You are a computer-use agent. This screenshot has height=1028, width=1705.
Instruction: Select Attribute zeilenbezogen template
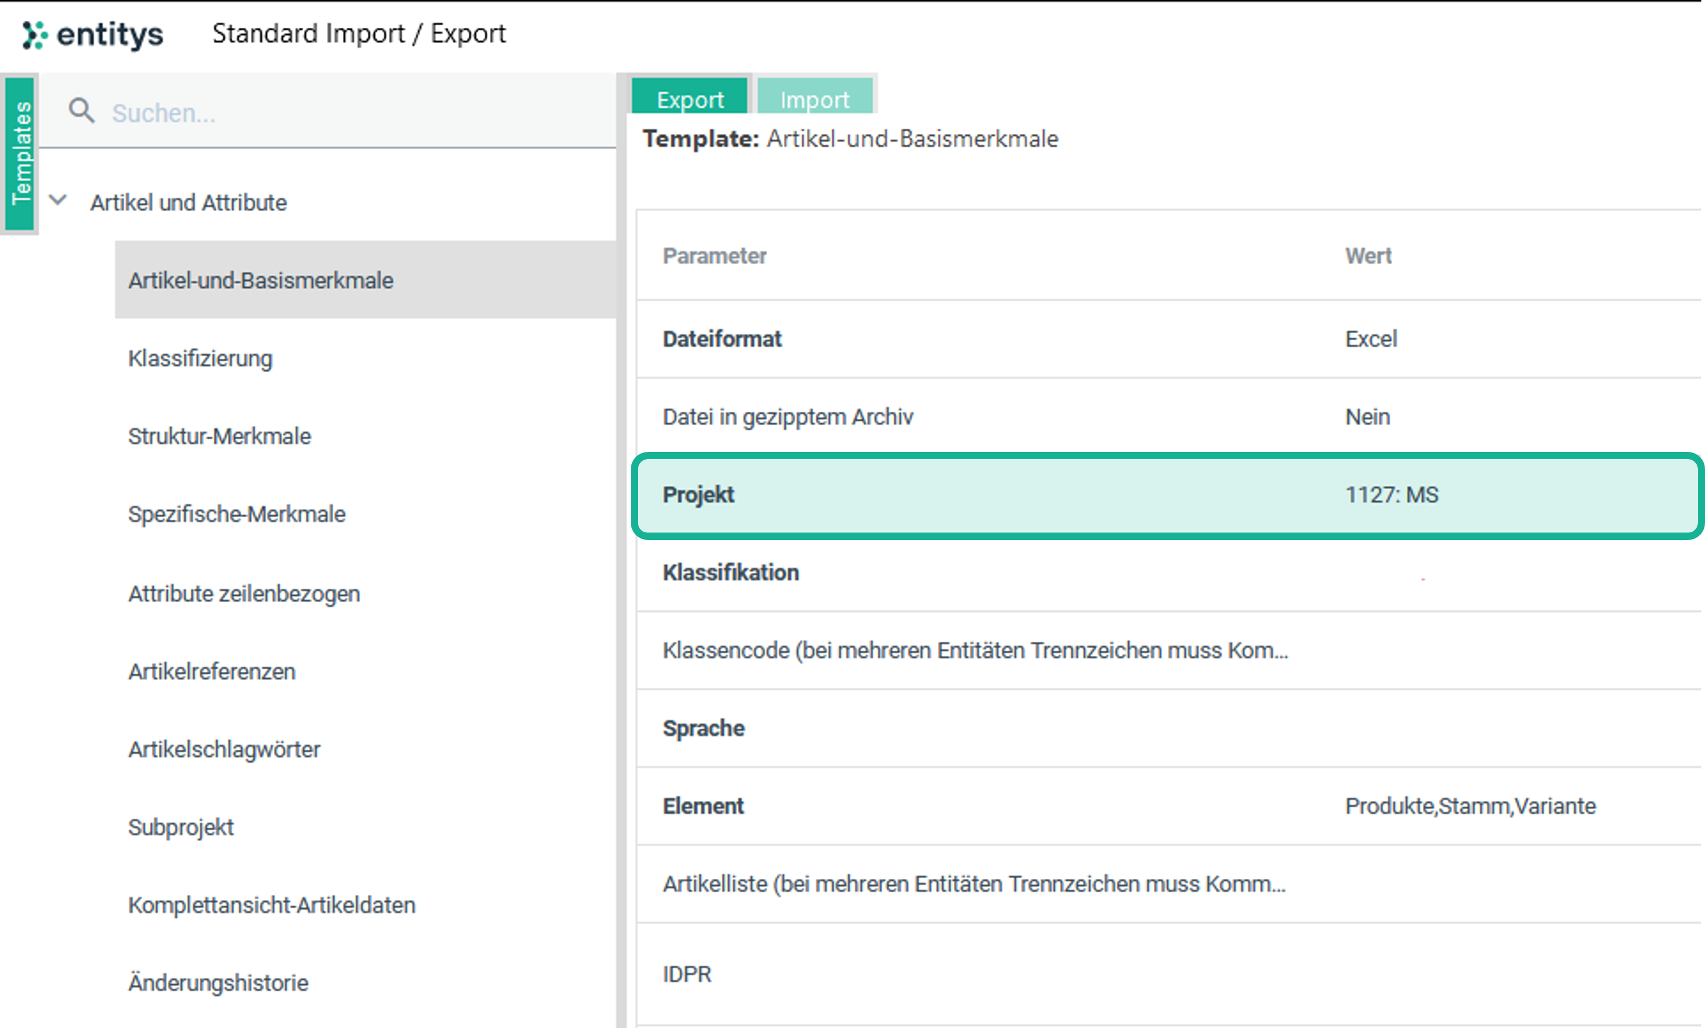pos(366,594)
